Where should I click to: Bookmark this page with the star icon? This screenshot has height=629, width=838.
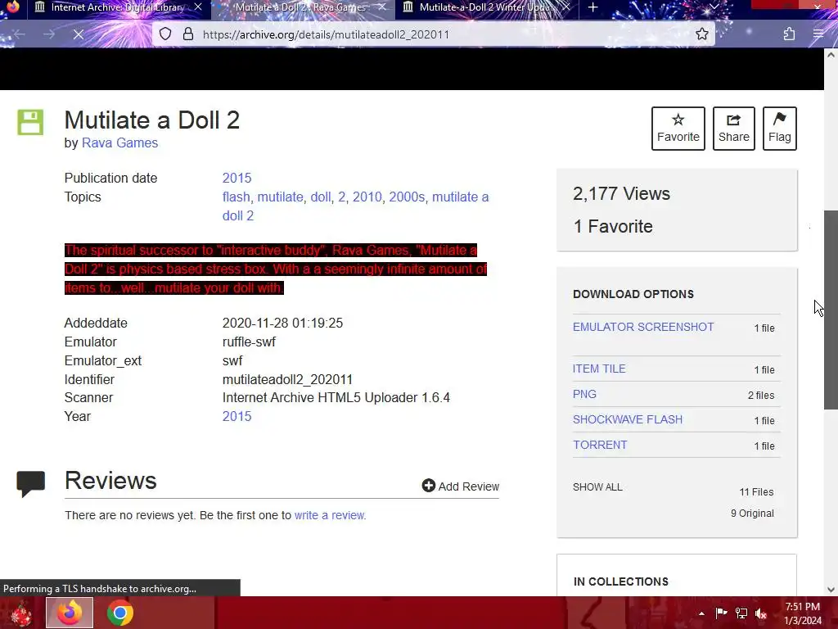coord(701,34)
